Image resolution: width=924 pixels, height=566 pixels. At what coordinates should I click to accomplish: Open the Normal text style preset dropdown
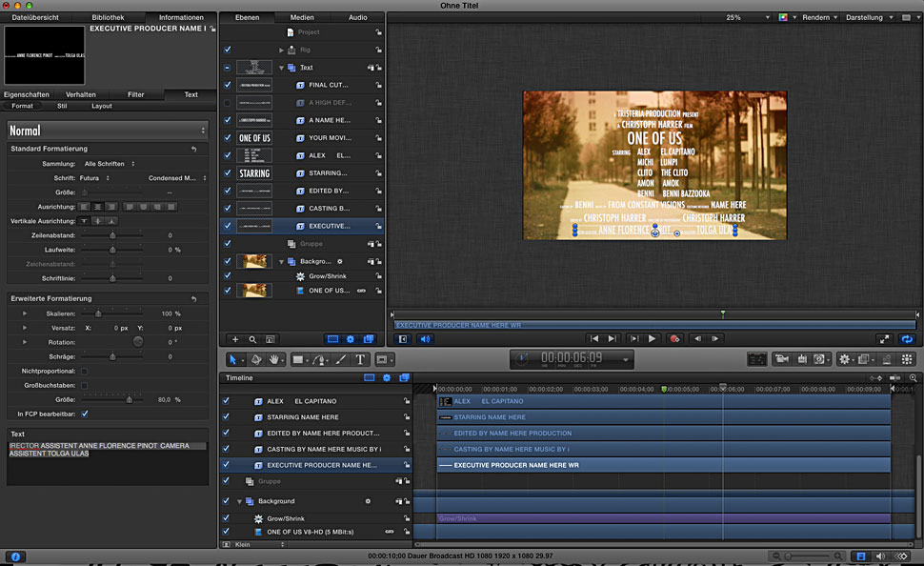pos(107,130)
